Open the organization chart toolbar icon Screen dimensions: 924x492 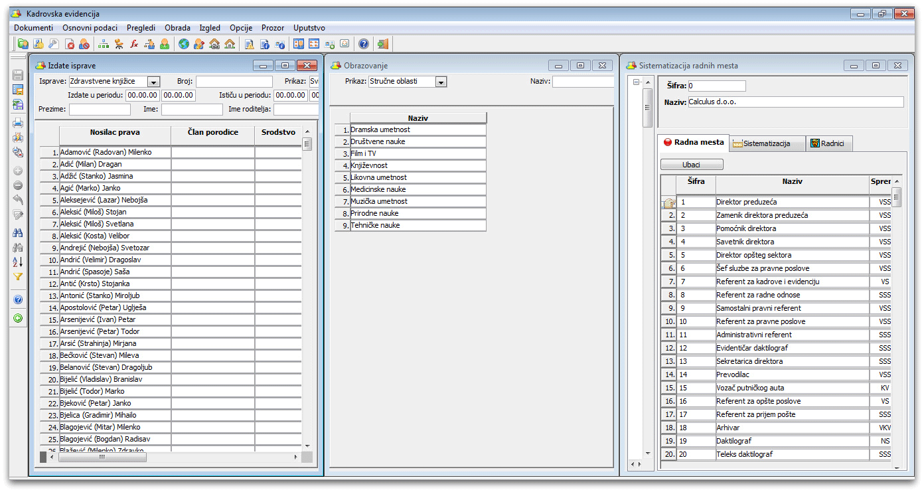104,44
